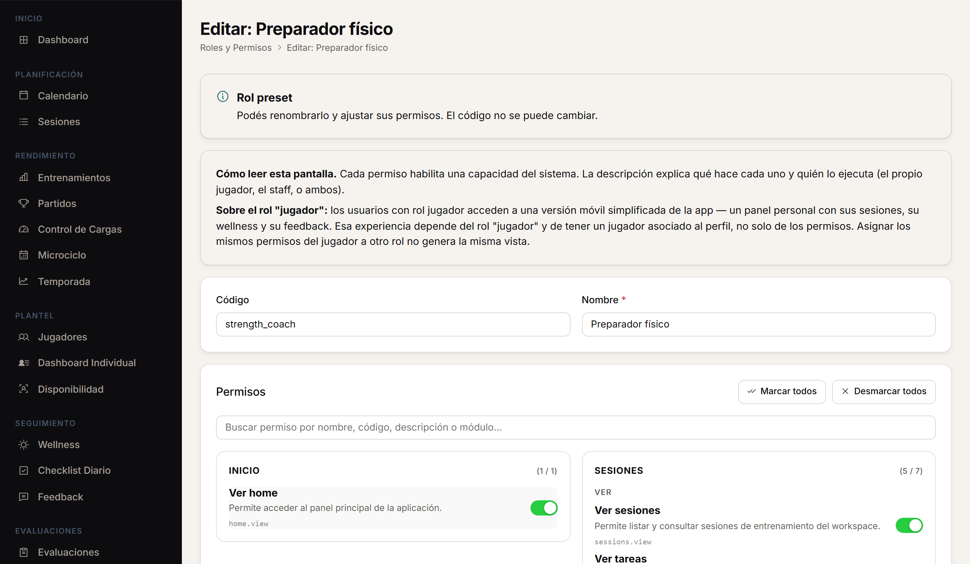Image resolution: width=970 pixels, height=564 pixels.
Task: Click the Desmarcar todos button
Action: (883, 392)
